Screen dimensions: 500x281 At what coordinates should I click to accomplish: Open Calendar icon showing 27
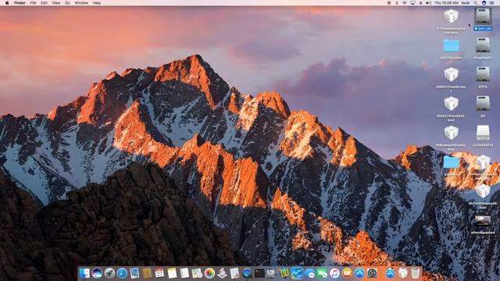(159, 273)
